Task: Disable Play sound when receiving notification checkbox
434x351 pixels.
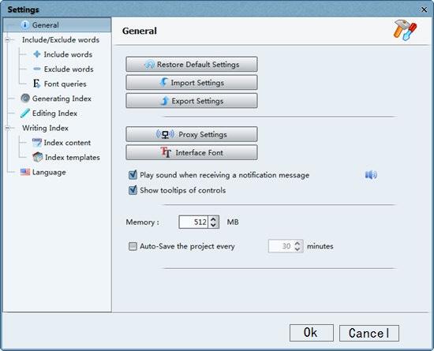Action: coord(133,175)
